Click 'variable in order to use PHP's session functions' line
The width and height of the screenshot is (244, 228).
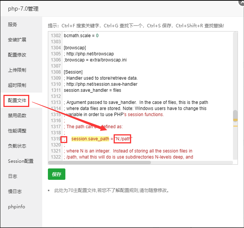coord(114,115)
